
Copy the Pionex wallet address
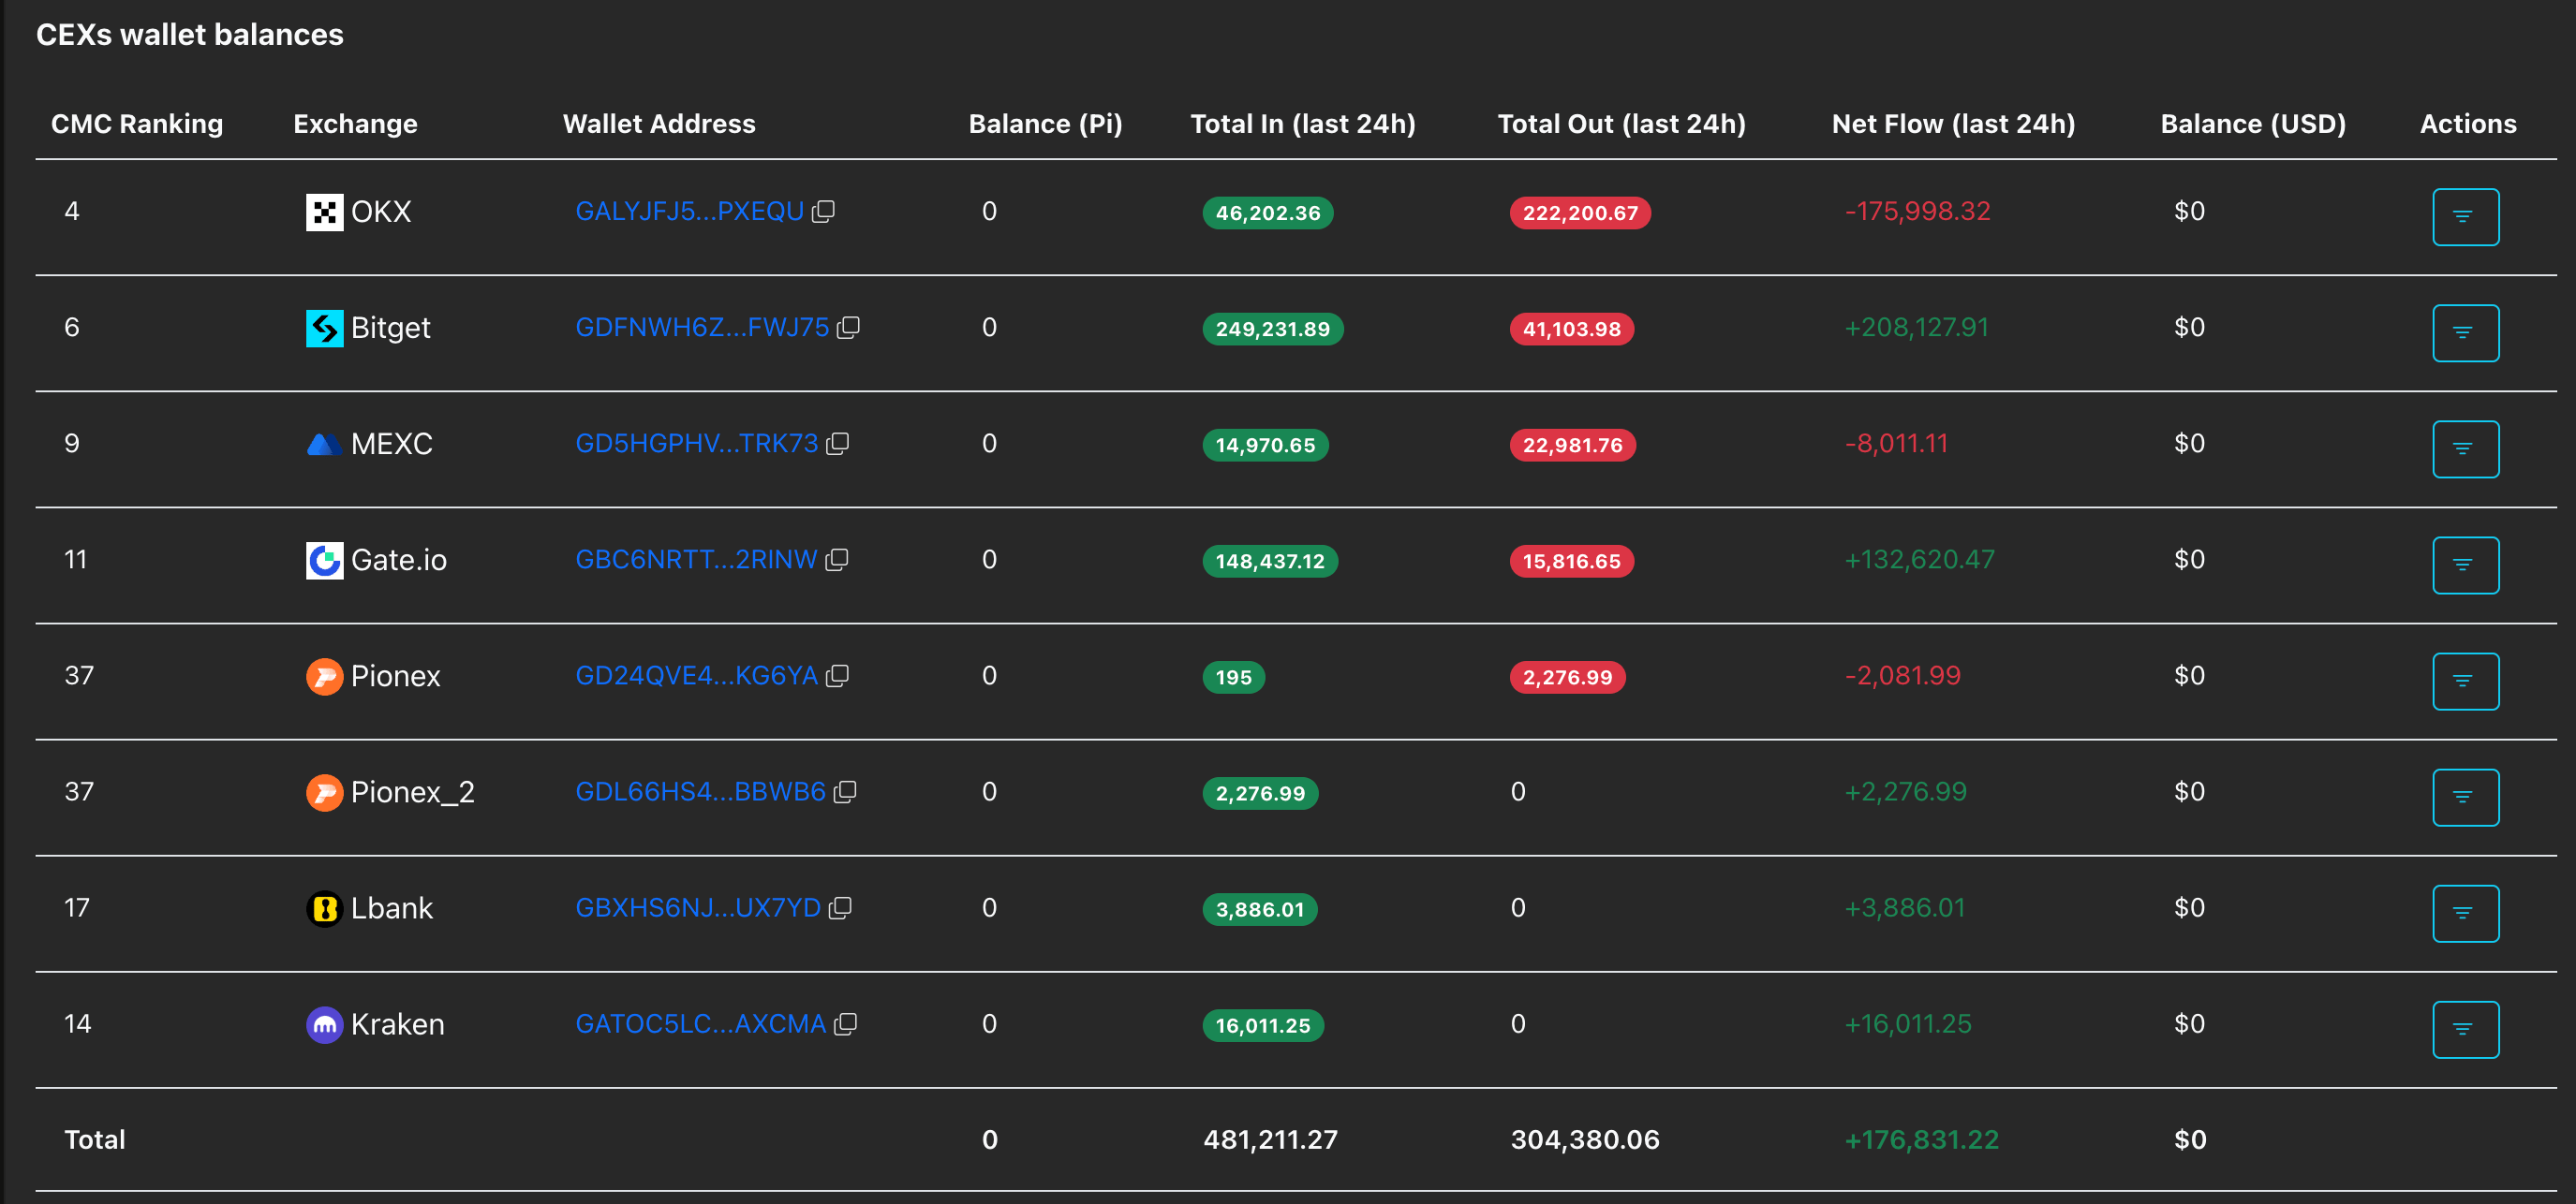click(837, 675)
